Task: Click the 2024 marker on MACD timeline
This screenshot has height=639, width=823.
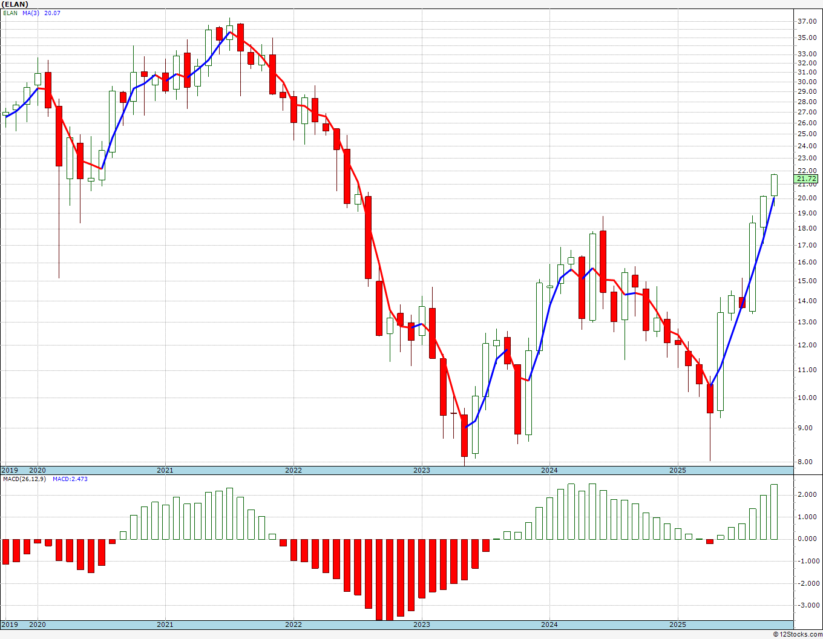Action: click(549, 625)
